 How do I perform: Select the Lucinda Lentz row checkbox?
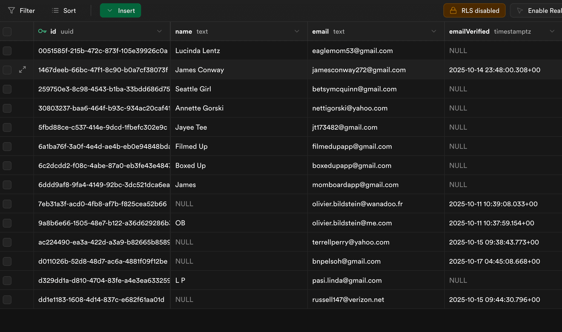click(7, 51)
